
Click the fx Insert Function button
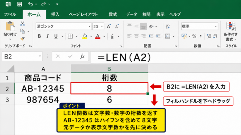pos(82,56)
